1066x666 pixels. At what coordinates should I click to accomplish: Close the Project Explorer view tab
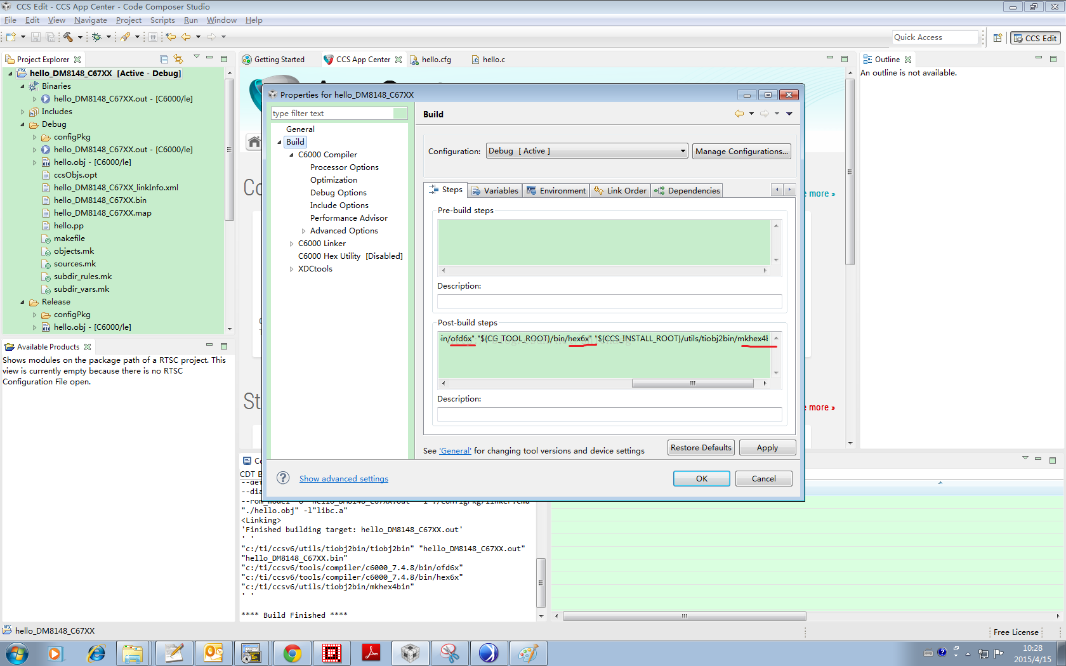(x=77, y=60)
